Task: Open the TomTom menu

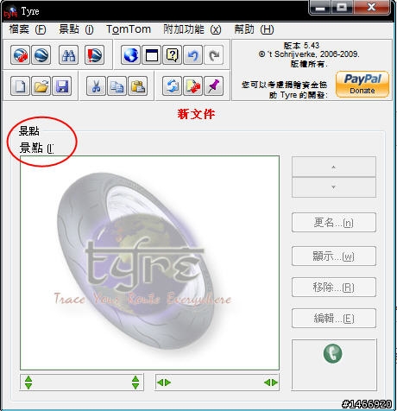Action: tap(129, 29)
